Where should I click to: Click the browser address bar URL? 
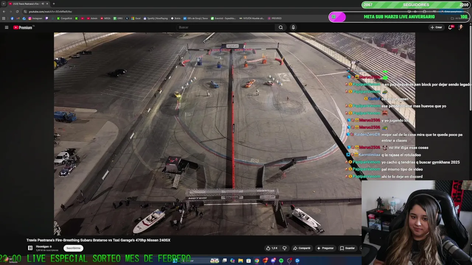[50, 11]
